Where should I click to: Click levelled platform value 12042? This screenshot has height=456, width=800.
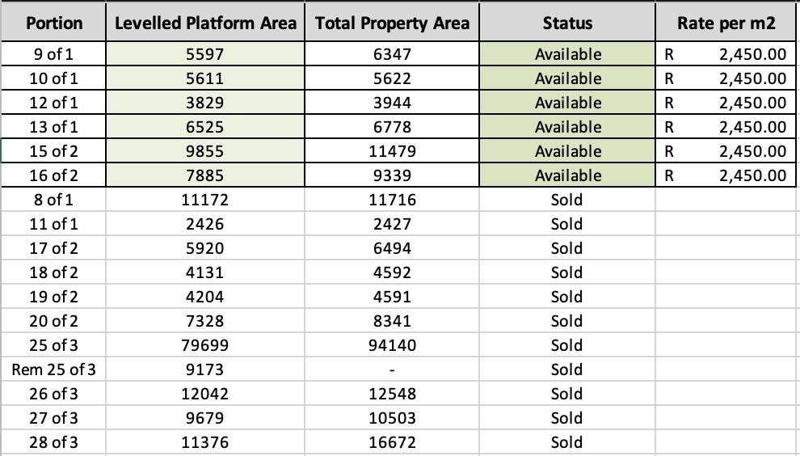[x=205, y=394]
